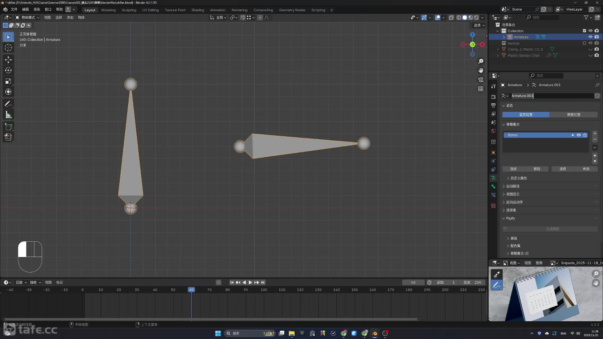Select the Scale tool in toolbar
This screenshot has width=603, height=339.
[x=8, y=81]
